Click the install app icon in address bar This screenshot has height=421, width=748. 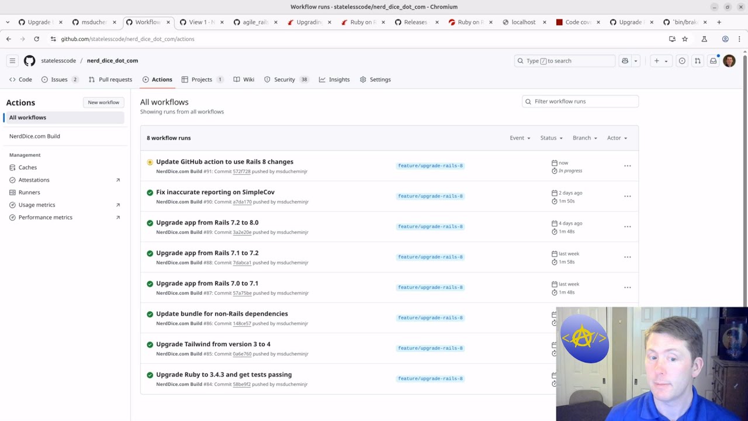click(672, 39)
